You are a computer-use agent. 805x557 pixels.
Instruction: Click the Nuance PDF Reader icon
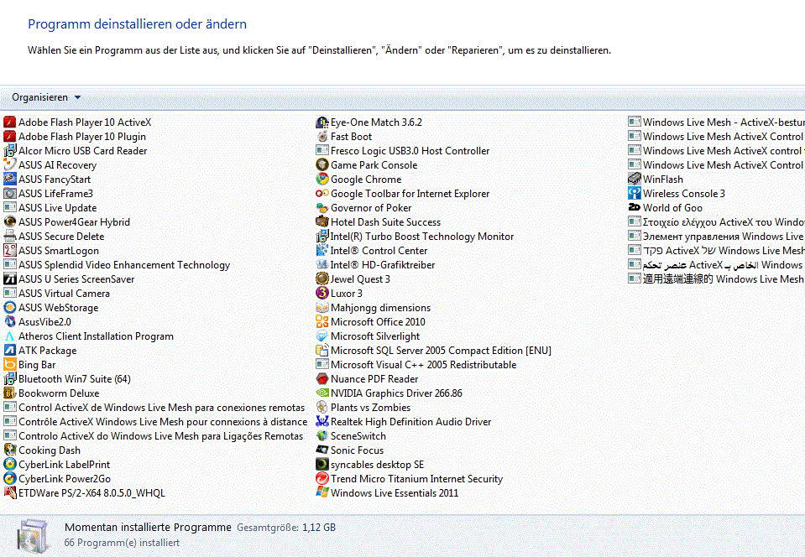(x=321, y=379)
